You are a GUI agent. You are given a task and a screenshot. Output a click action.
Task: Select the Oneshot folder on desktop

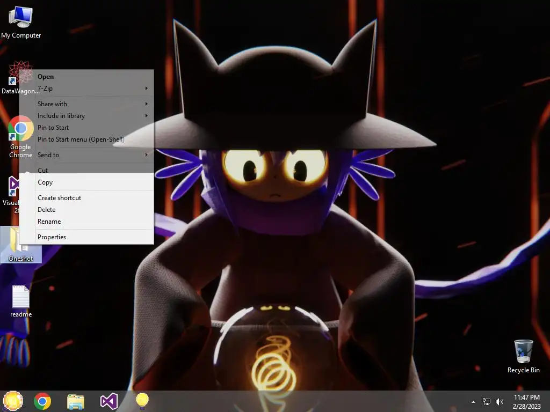click(21, 244)
